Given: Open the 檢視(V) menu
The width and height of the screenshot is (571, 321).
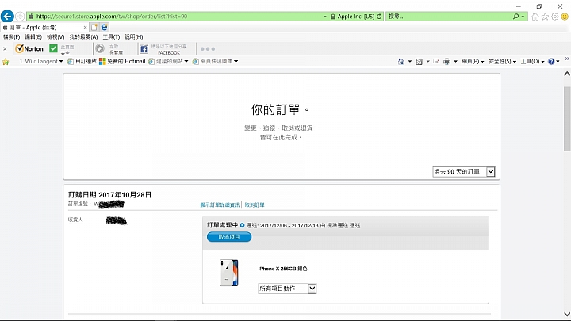Looking at the screenshot, I should 56,37.
